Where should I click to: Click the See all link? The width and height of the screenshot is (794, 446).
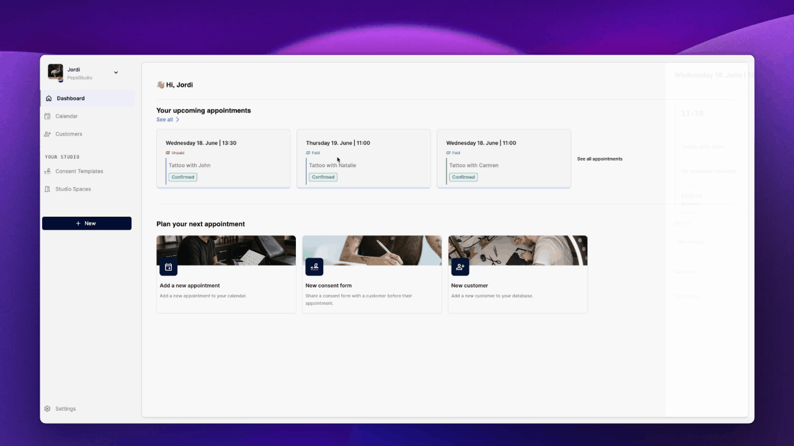[164, 120]
